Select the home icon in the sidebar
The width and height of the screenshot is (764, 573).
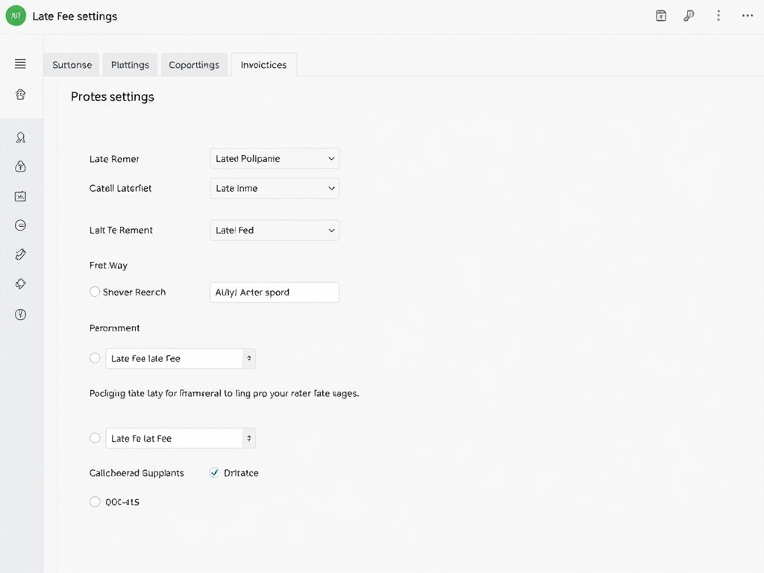coord(20,94)
